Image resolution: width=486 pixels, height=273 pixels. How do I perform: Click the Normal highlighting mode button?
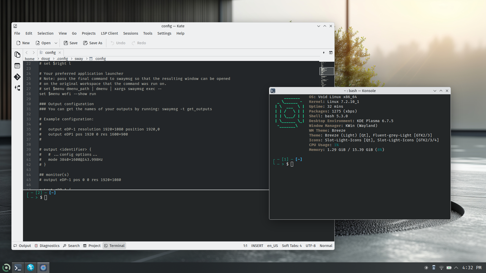(326, 246)
